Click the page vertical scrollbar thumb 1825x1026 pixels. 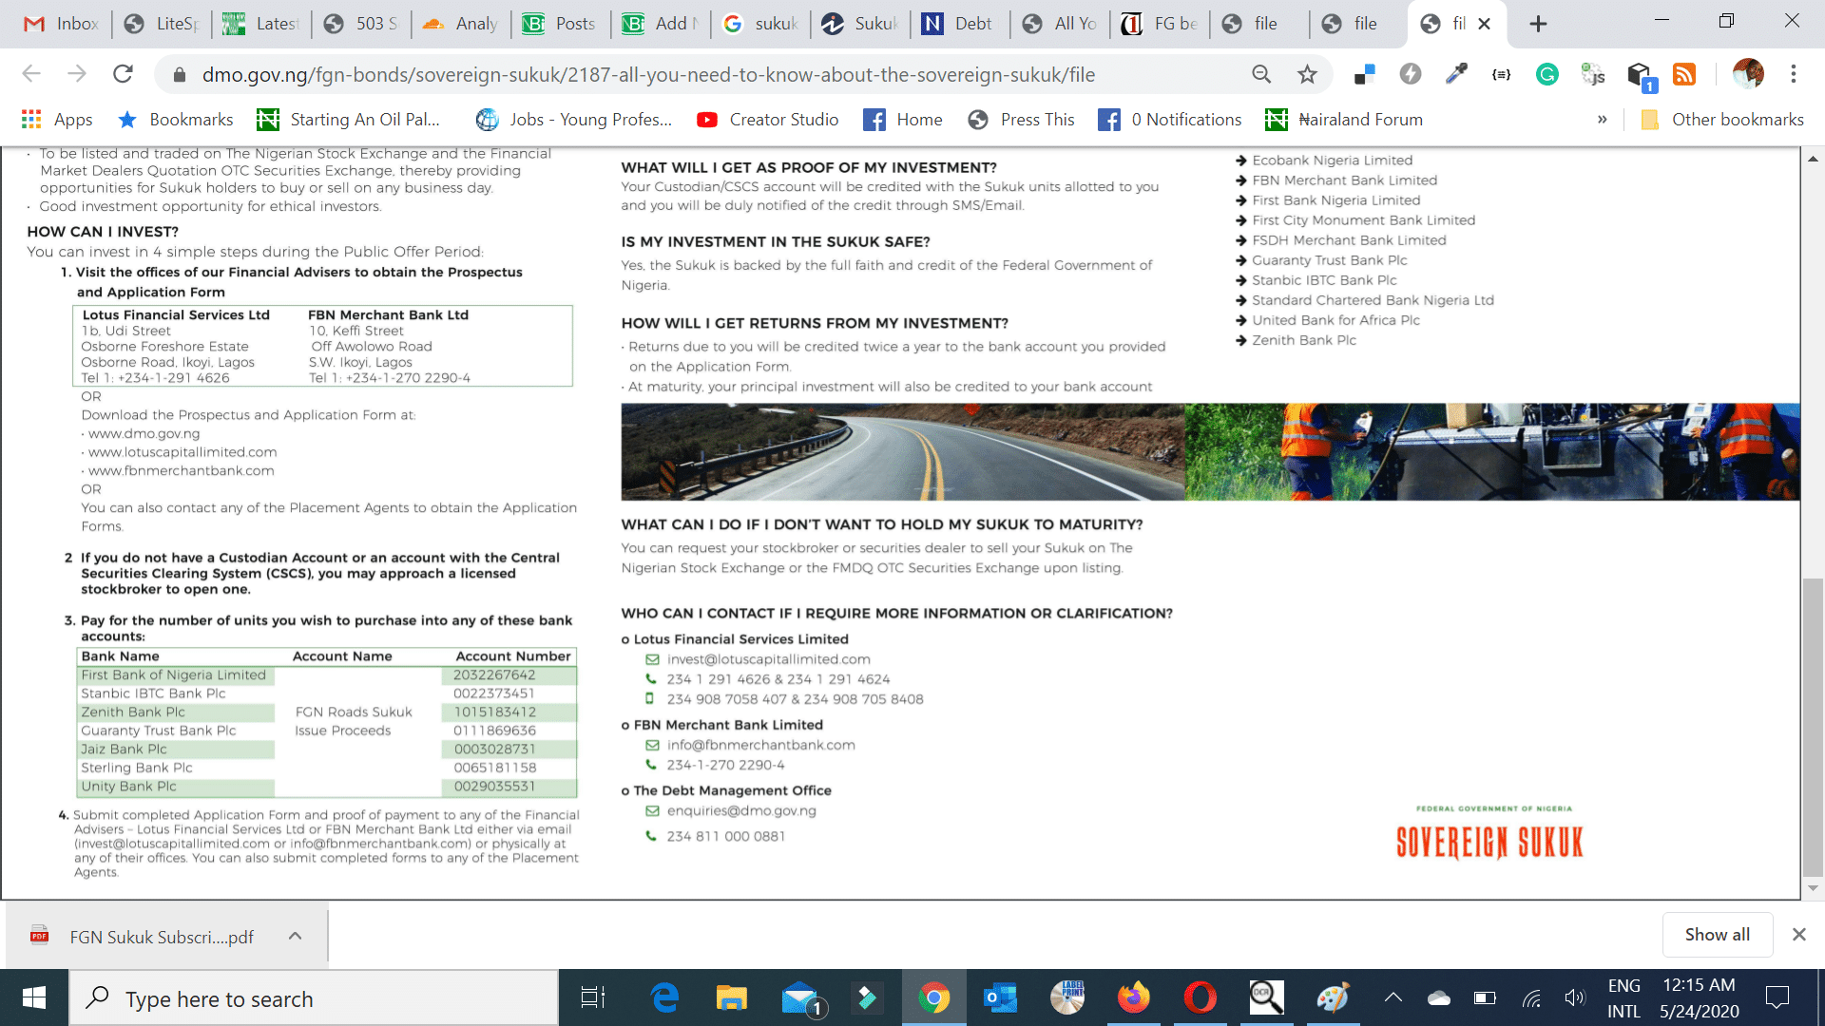pos(1814,727)
